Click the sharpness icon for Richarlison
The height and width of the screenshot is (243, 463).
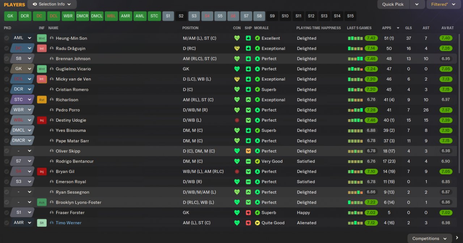pyautogui.click(x=248, y=100)
